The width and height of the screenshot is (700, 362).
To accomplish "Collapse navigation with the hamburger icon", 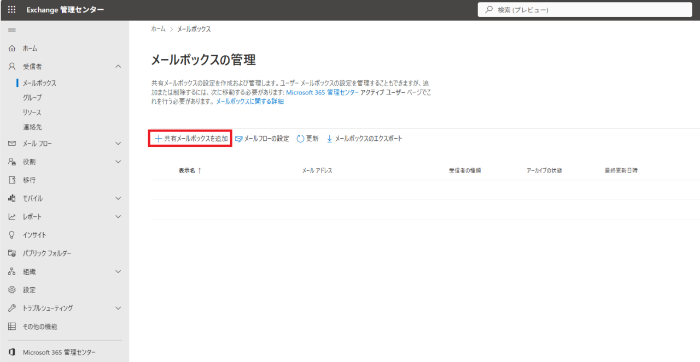I will [12, 29].
